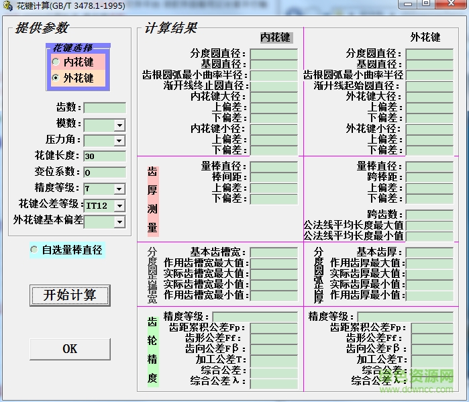Click the 齿轮精度 vertical section label

tap(152, 350)
